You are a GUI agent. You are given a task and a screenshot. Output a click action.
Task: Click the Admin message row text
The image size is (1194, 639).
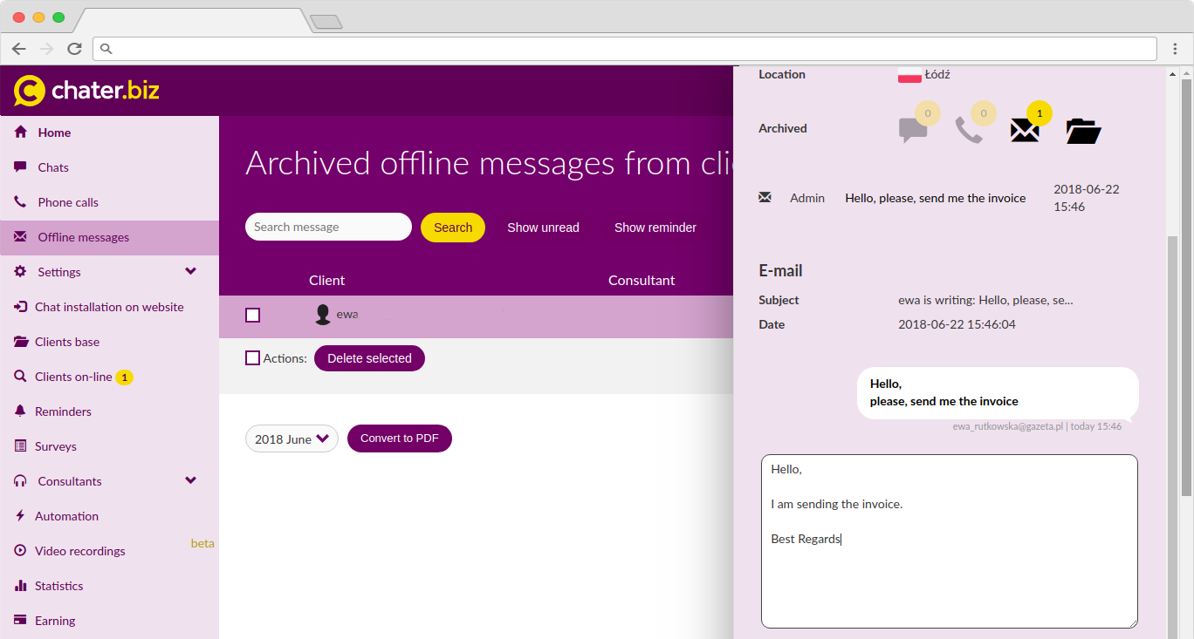[x=936, y=198]
